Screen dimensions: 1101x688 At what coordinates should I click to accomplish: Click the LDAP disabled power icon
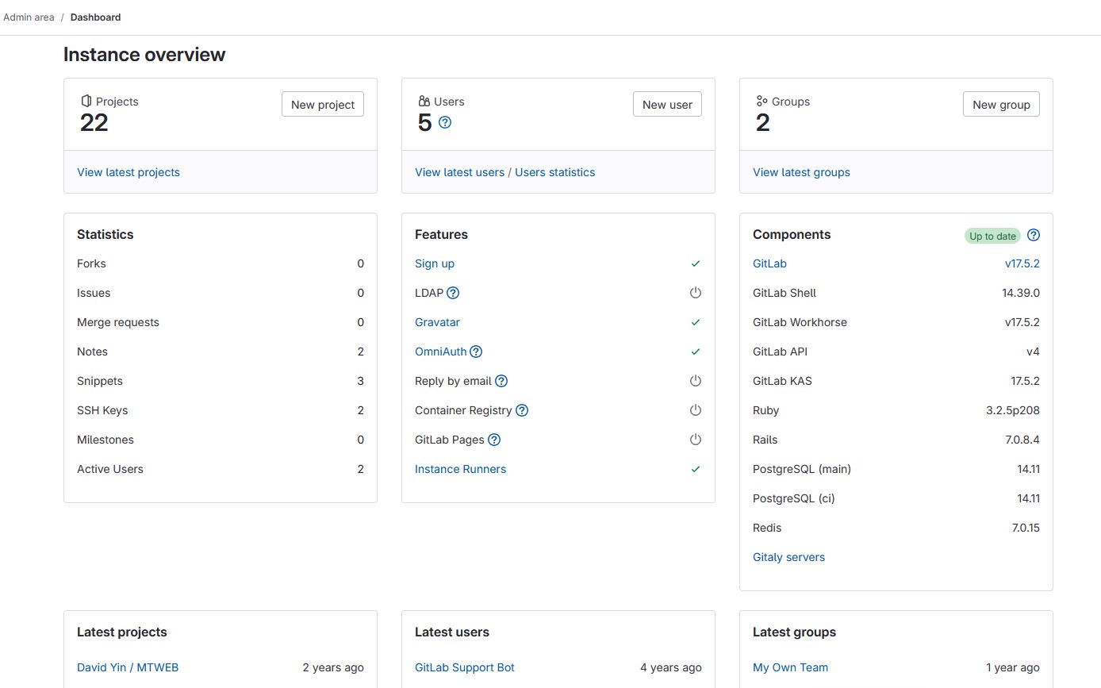pos(696,293)
